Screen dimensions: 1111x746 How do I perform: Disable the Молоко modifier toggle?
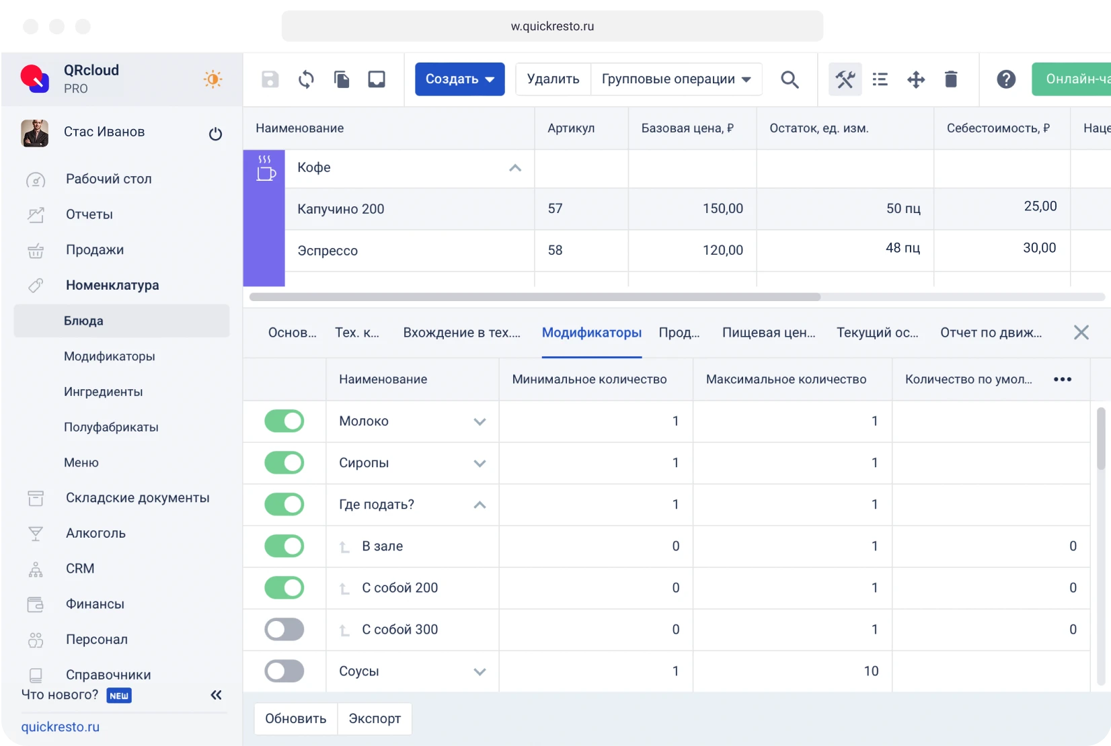[x=284, y=421]
